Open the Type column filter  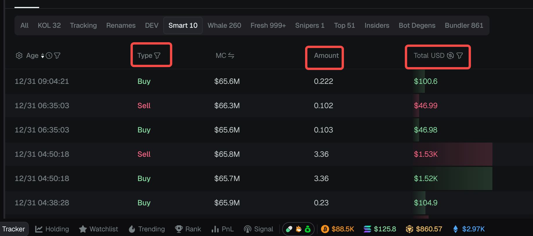click(157, 56)
